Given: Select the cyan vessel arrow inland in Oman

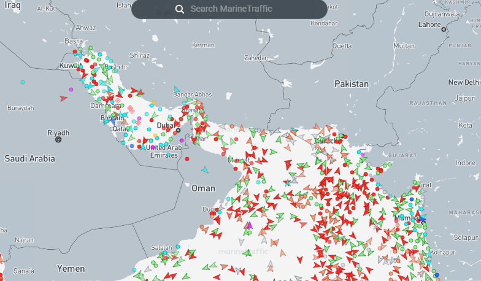Looking at the screenshot, I should pos(205,170).
